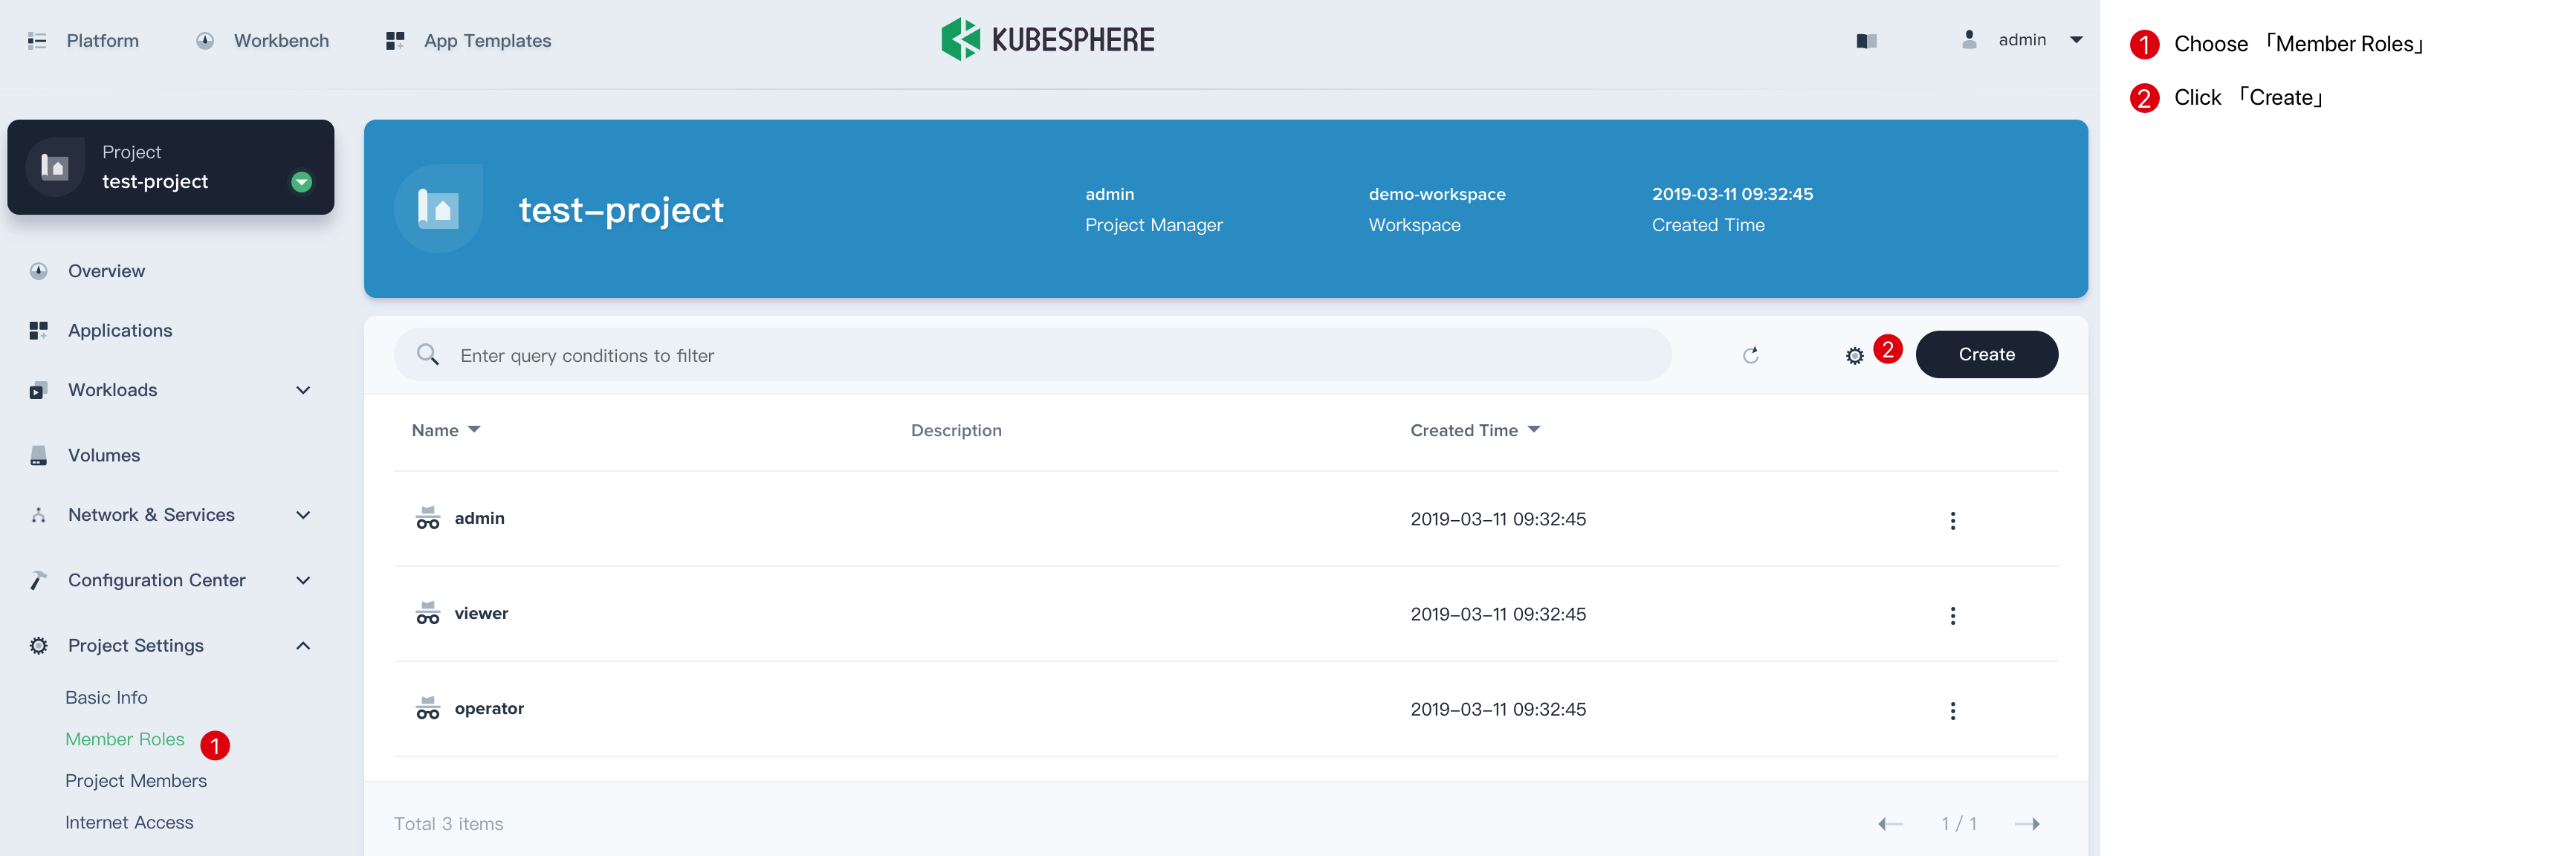Click the Applications sidebar icon
Viewport: 2576px width, 856px height.
pos(39,330)
